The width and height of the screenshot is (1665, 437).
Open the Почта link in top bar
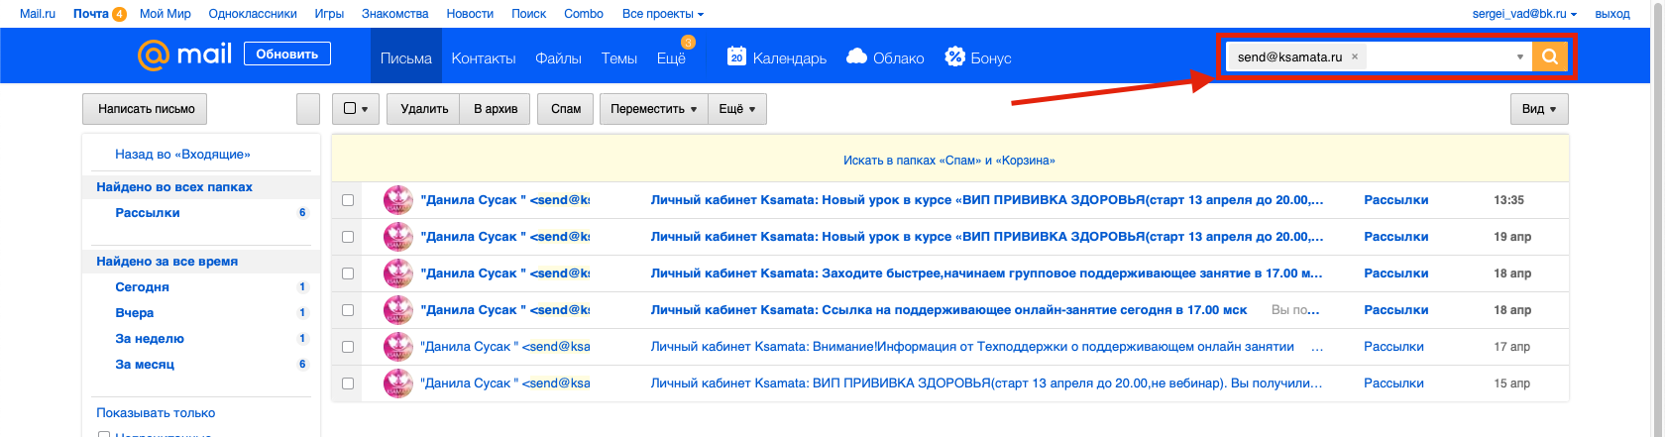click(91, 14)
